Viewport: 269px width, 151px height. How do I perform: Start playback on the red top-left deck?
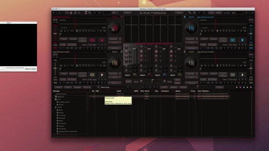click(102, 40)
